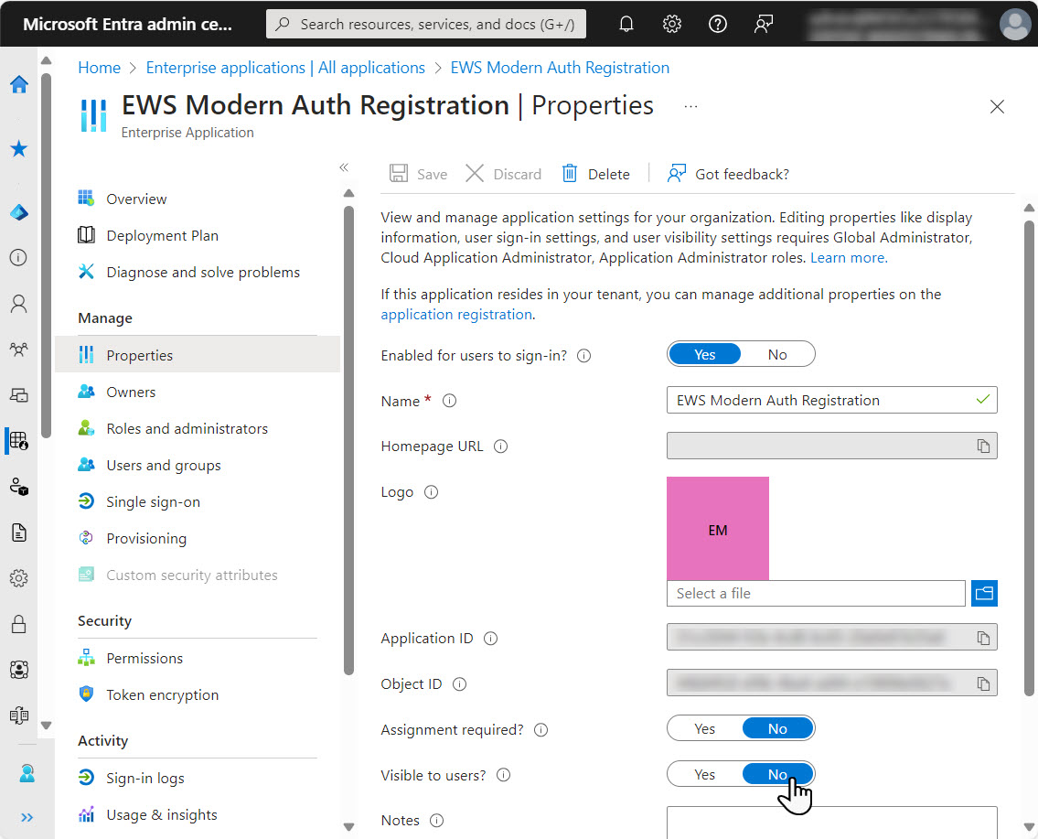
Task: Show info tooltip for Homepage URL
Action: (x=500, y=446)
